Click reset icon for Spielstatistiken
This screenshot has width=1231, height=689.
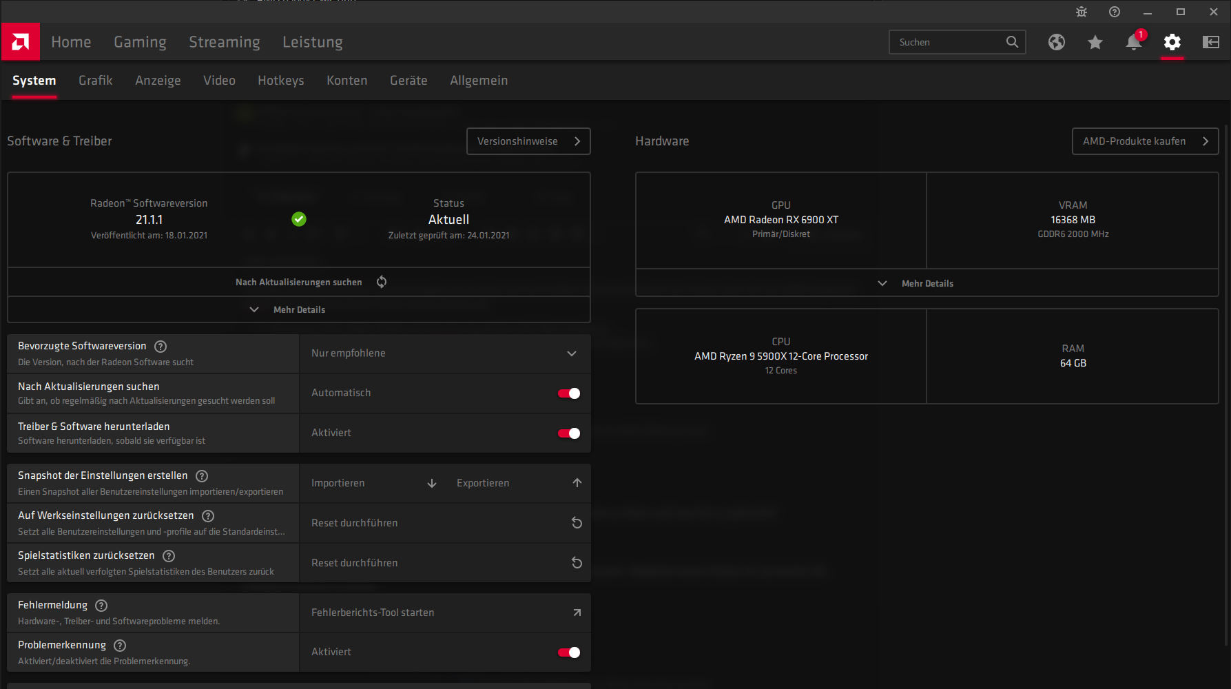(x=577, y=563)
